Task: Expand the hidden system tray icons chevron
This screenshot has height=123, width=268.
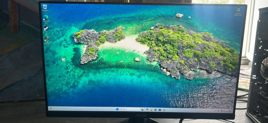Action: (x=215, y=111)
